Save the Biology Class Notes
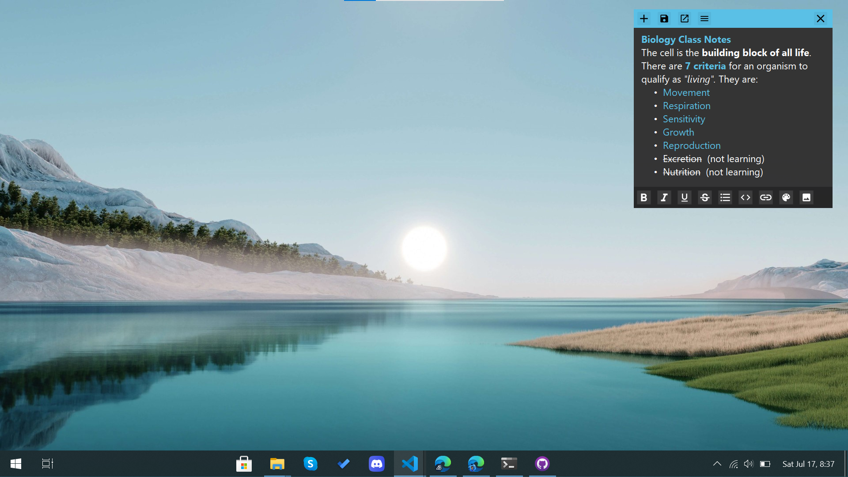This screenshot has height=477, width=848. (664, 19)
